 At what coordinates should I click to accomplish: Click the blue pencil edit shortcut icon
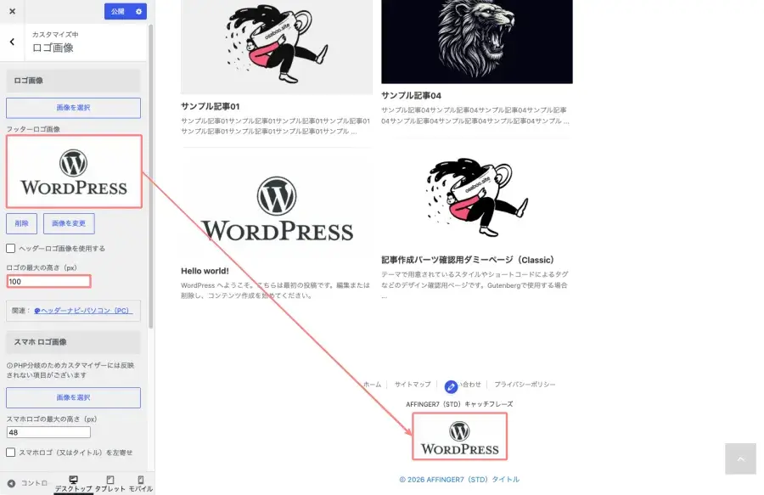(452, 387)
